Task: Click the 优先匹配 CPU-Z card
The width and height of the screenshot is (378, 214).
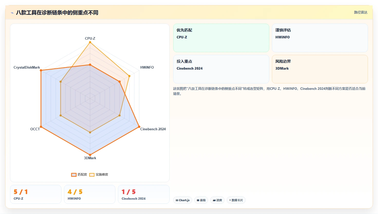Action: (x=221, y=38)
